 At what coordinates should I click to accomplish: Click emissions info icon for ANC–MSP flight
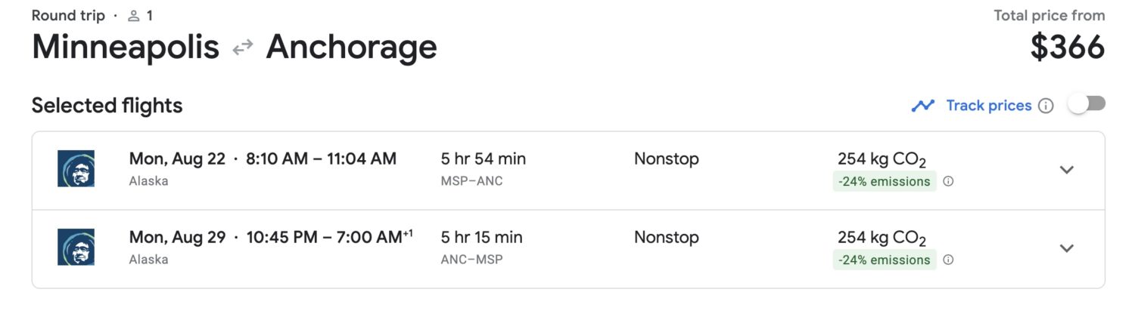(948, 260)
